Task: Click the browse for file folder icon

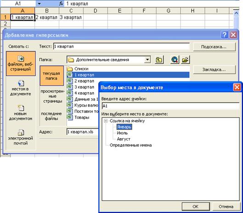Action: point(185,60)
